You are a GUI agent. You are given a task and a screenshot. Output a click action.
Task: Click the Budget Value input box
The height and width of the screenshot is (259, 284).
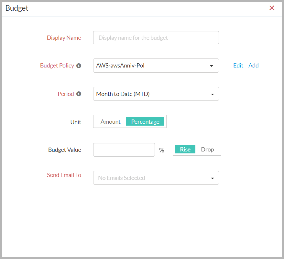(124, 150)
